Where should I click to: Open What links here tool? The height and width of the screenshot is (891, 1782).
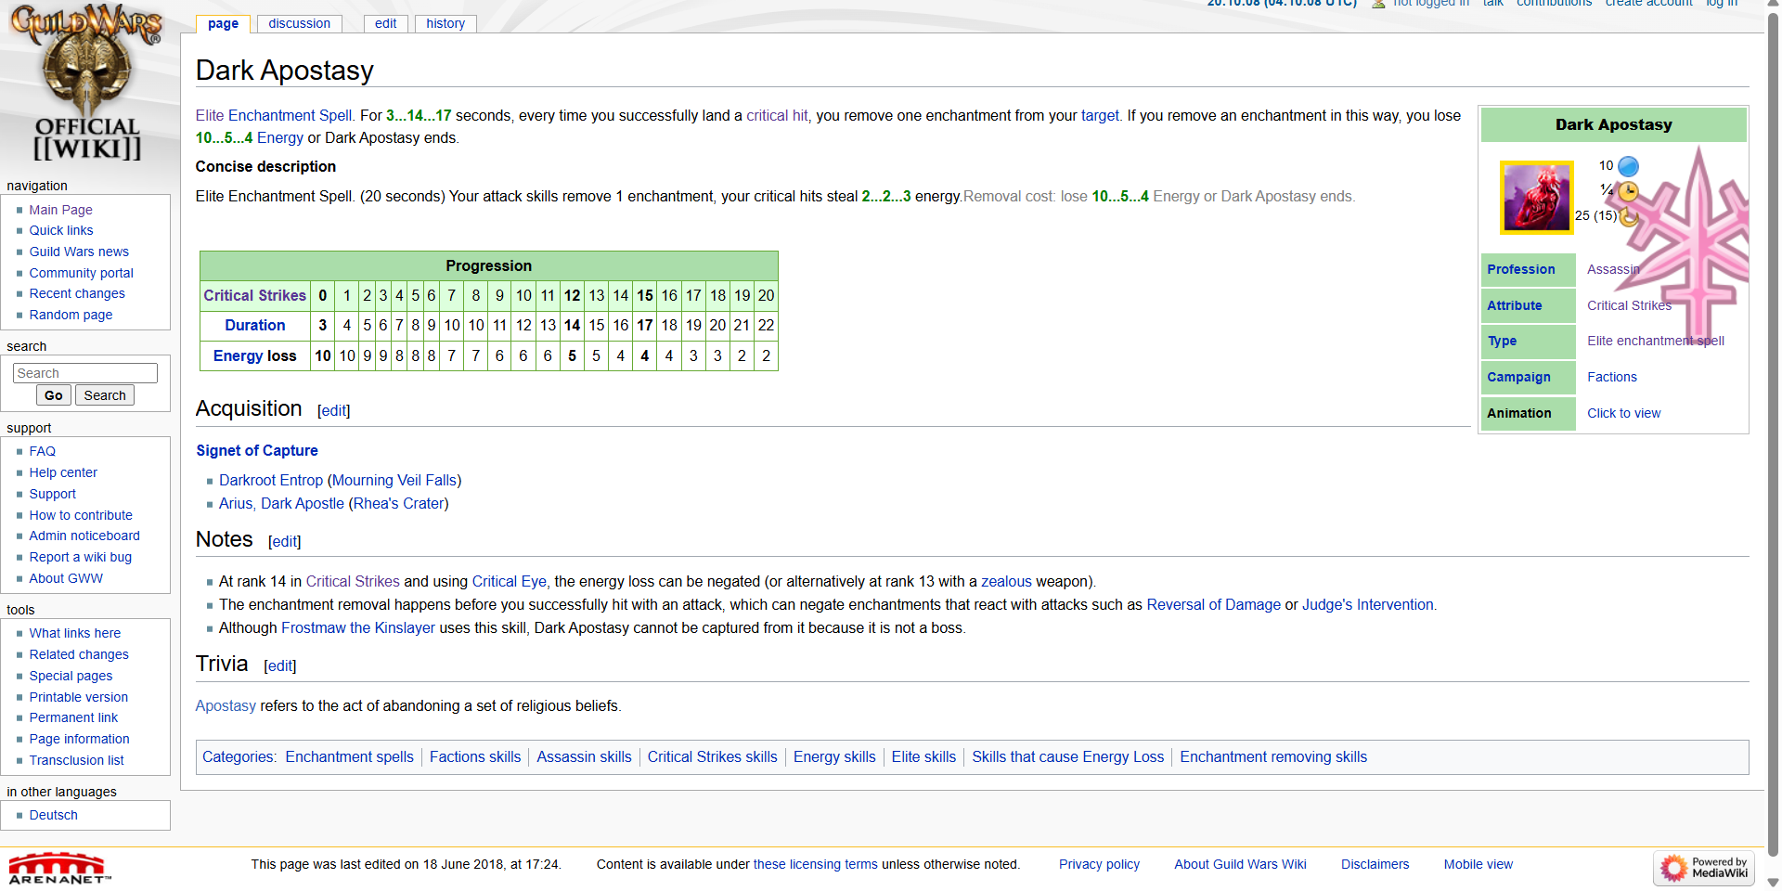click(75, 633)
